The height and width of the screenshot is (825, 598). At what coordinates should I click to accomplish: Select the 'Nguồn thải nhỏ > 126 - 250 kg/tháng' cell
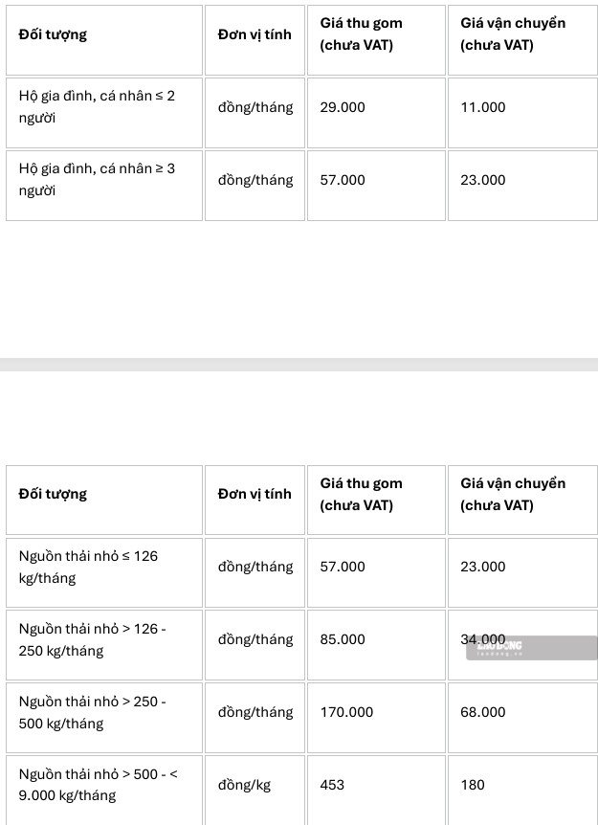(104, 645)
